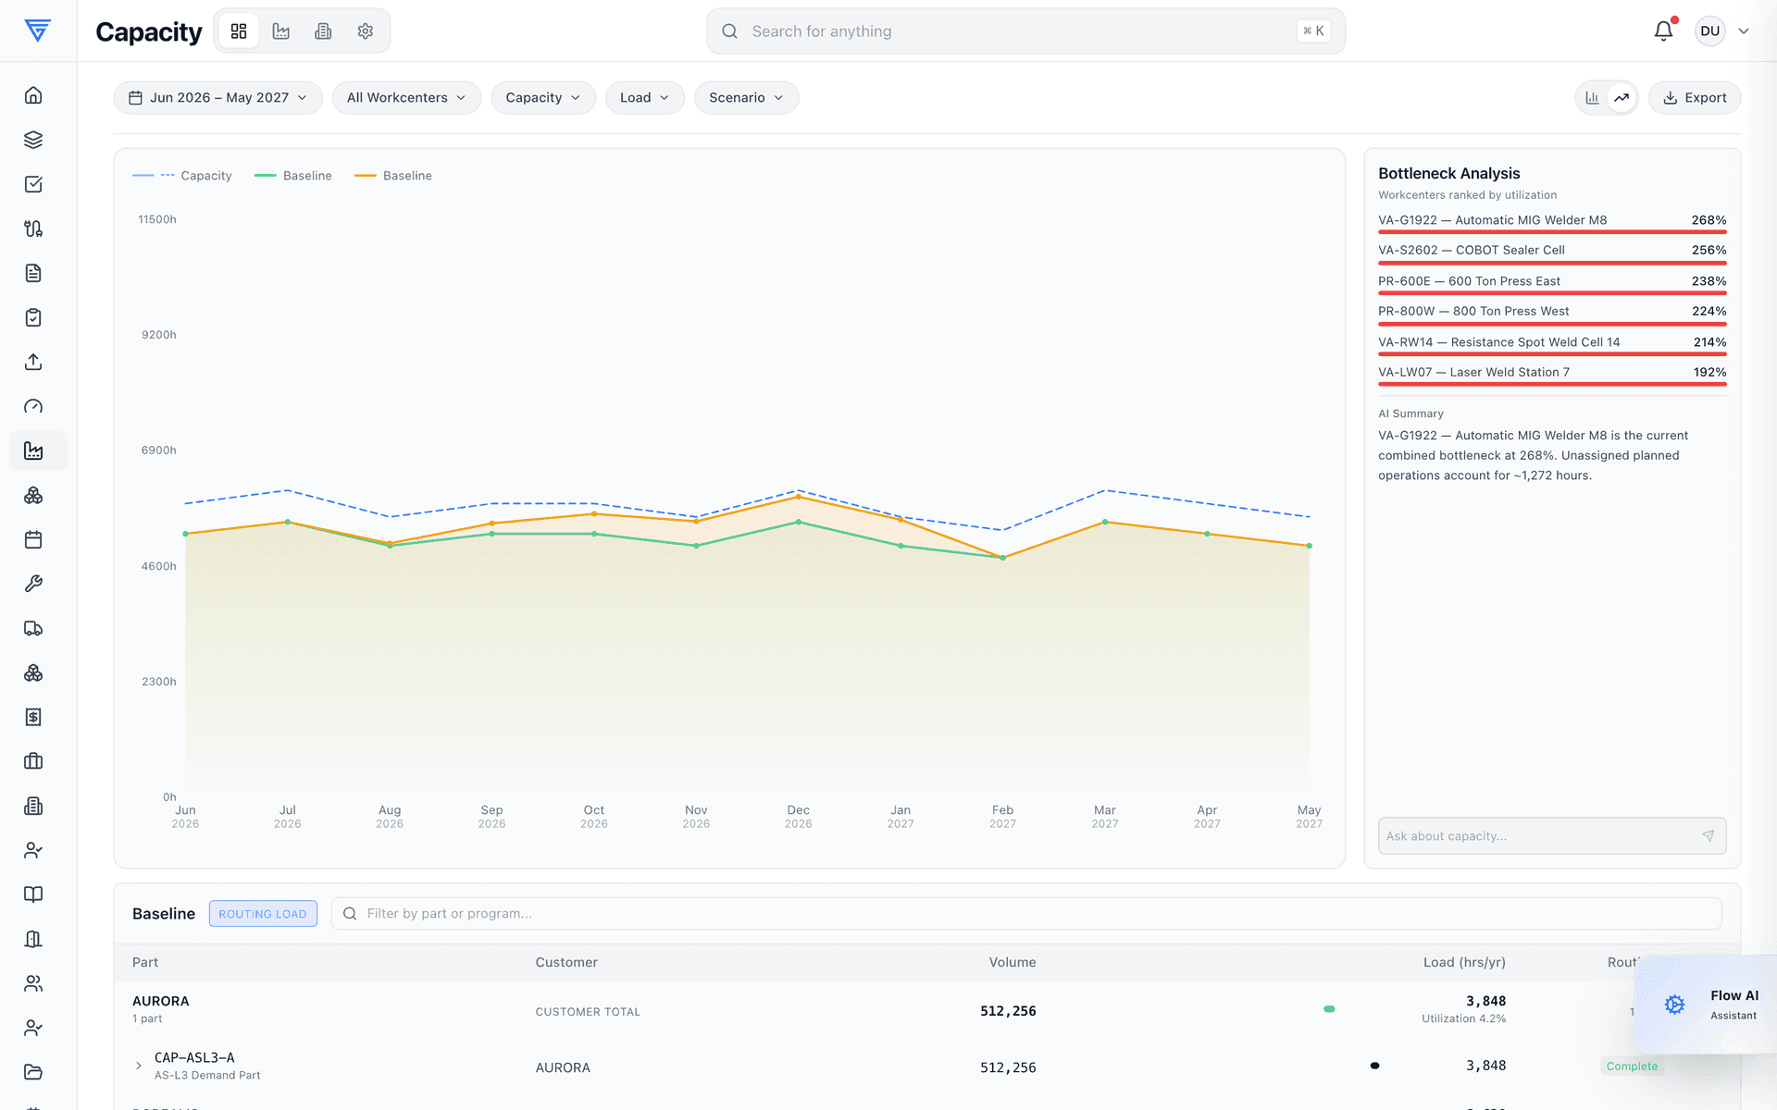Open the notifications bell
Viewport: 1777px width, 1110px height.
pos(1663,31)
